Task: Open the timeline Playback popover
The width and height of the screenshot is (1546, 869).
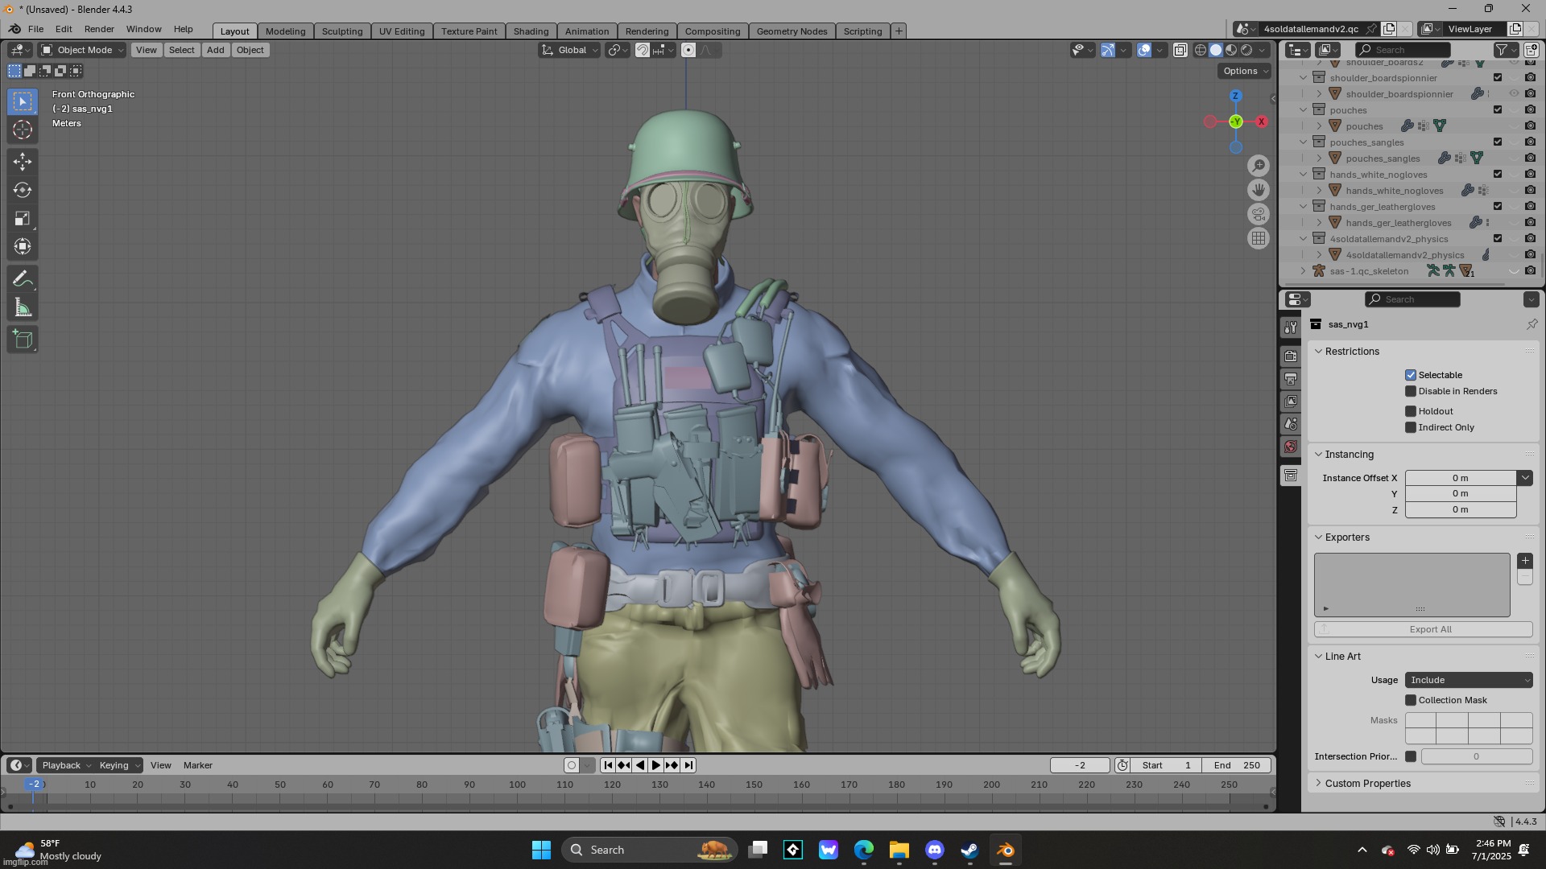Action: coord(66,765)
